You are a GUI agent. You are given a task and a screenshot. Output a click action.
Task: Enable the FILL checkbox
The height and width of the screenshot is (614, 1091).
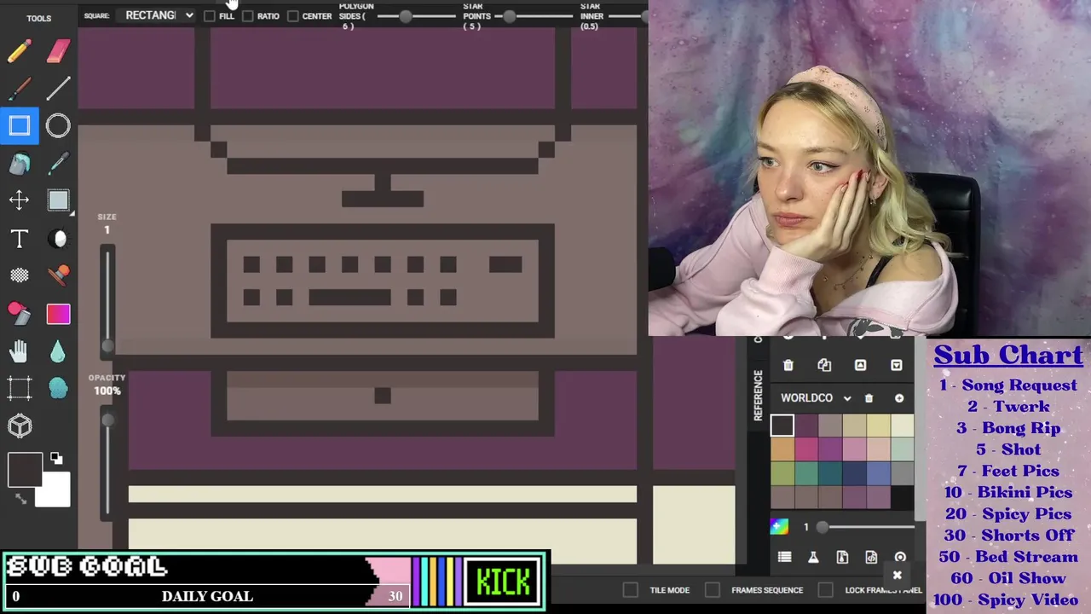210,16
